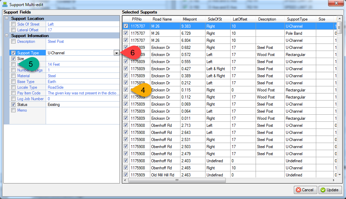This screenshot has width=346, height=199.
Task: Tick the Base Type checkbox
Action: point(14,82)
